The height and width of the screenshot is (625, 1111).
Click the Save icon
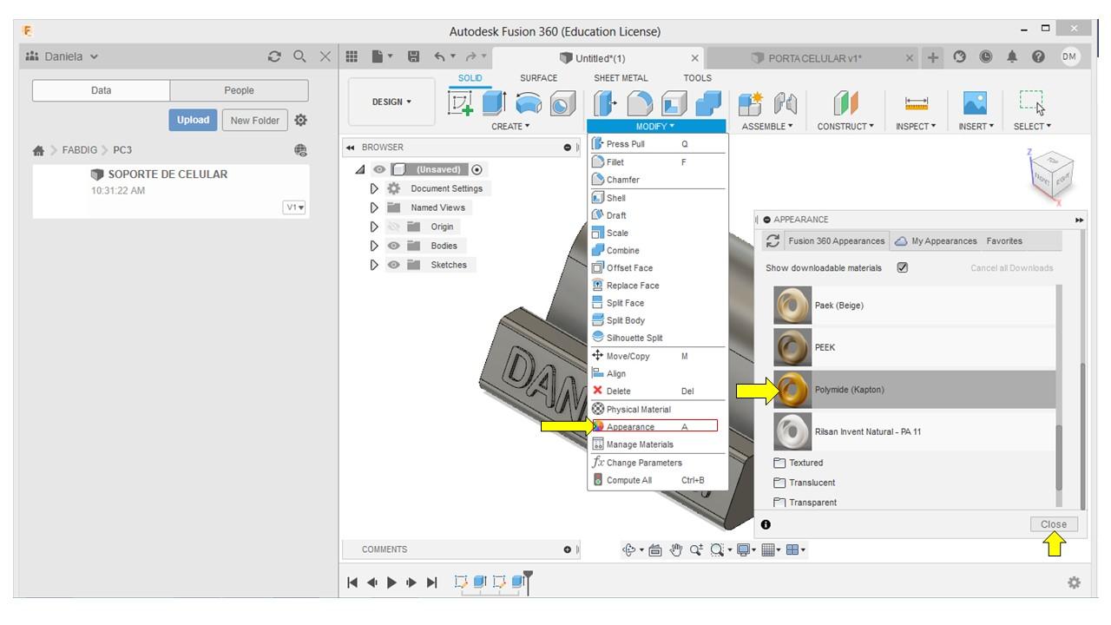413,57
